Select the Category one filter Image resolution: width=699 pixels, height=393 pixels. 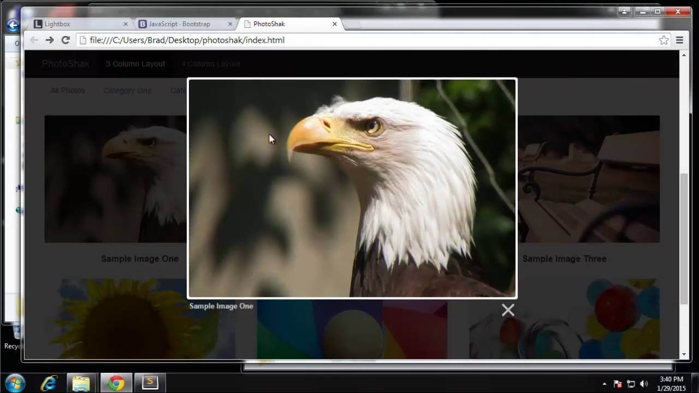(127, 91)
